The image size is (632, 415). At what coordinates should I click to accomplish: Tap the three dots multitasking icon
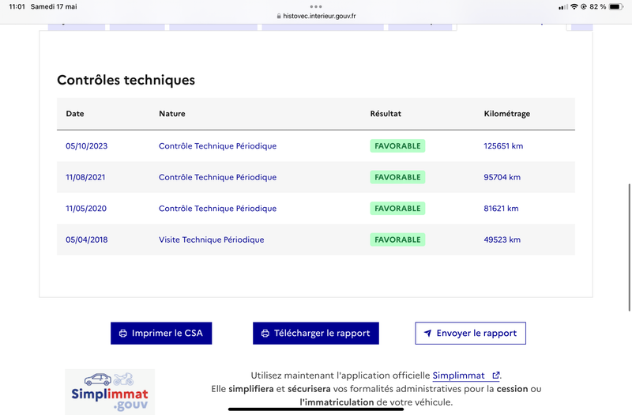click(316, 6)
